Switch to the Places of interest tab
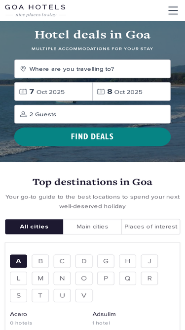The image size is (185, 330). click(151, 227)
